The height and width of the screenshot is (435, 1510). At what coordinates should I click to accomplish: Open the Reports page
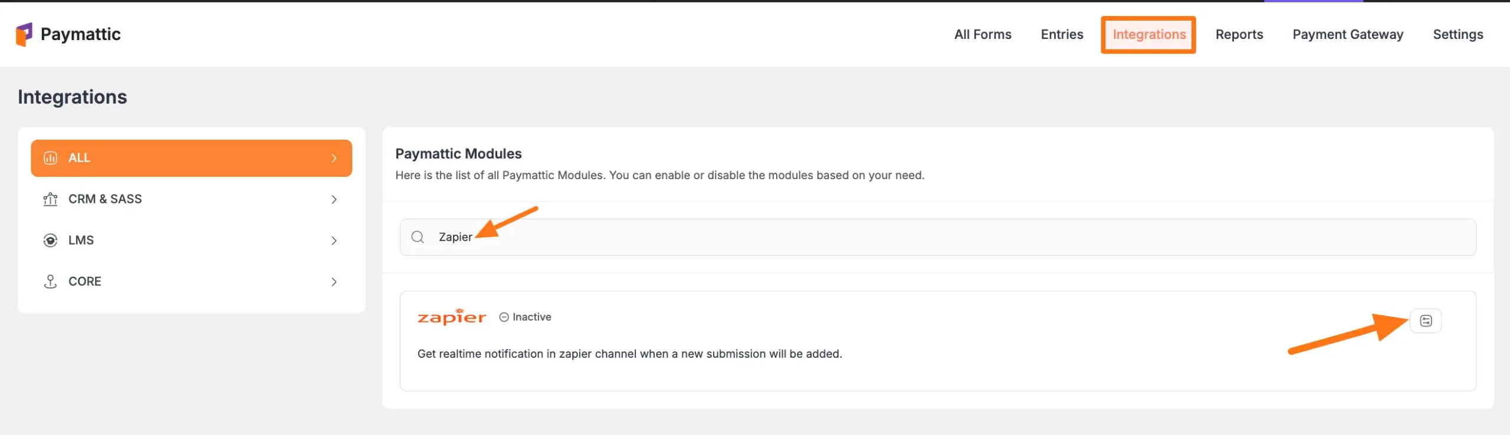tap(1239, 34)
